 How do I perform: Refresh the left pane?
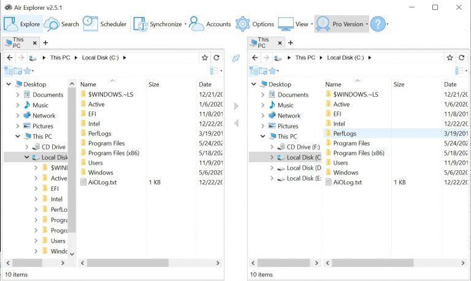[216, 58]
